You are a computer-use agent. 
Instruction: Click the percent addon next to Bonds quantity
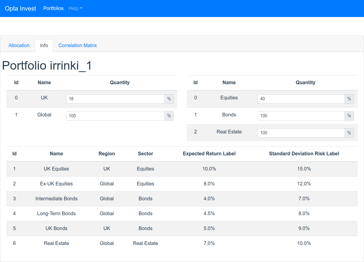(349, 116)
